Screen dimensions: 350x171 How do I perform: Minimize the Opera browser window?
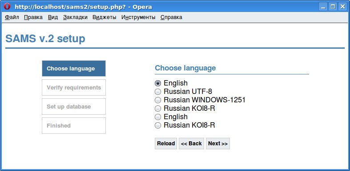pyautogui.click(x=323, y=7)
